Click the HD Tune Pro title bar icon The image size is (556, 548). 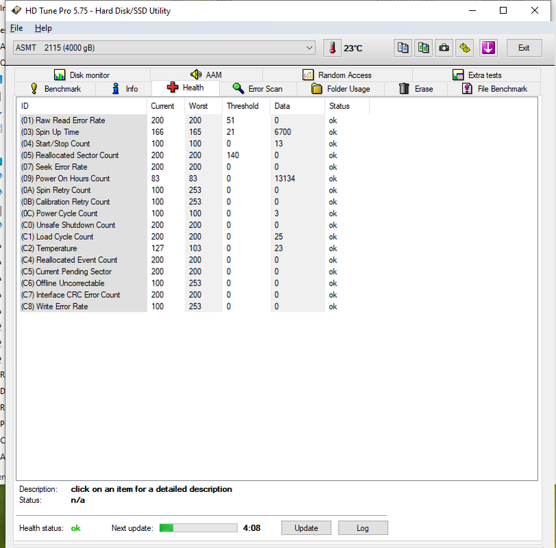[16, 11]
